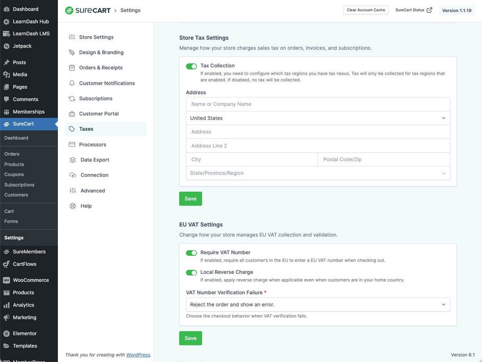Open the United States country dropdown

318,118
